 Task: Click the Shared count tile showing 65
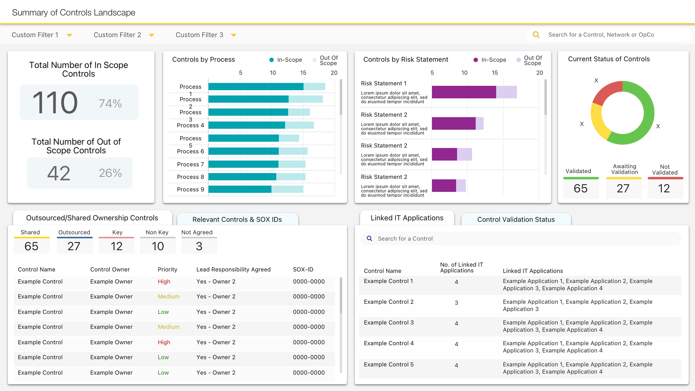31,246
